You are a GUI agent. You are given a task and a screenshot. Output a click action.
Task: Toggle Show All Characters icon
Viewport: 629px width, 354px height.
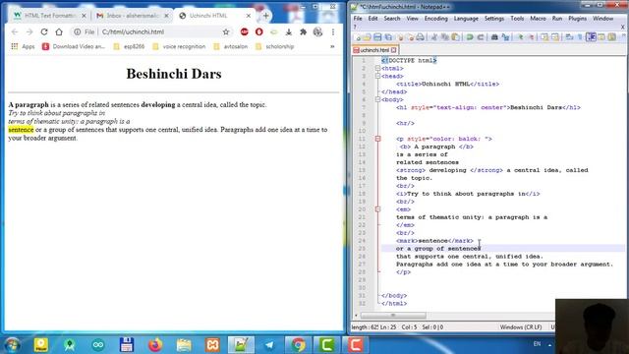pyautogui.click(x=580, y=37)
